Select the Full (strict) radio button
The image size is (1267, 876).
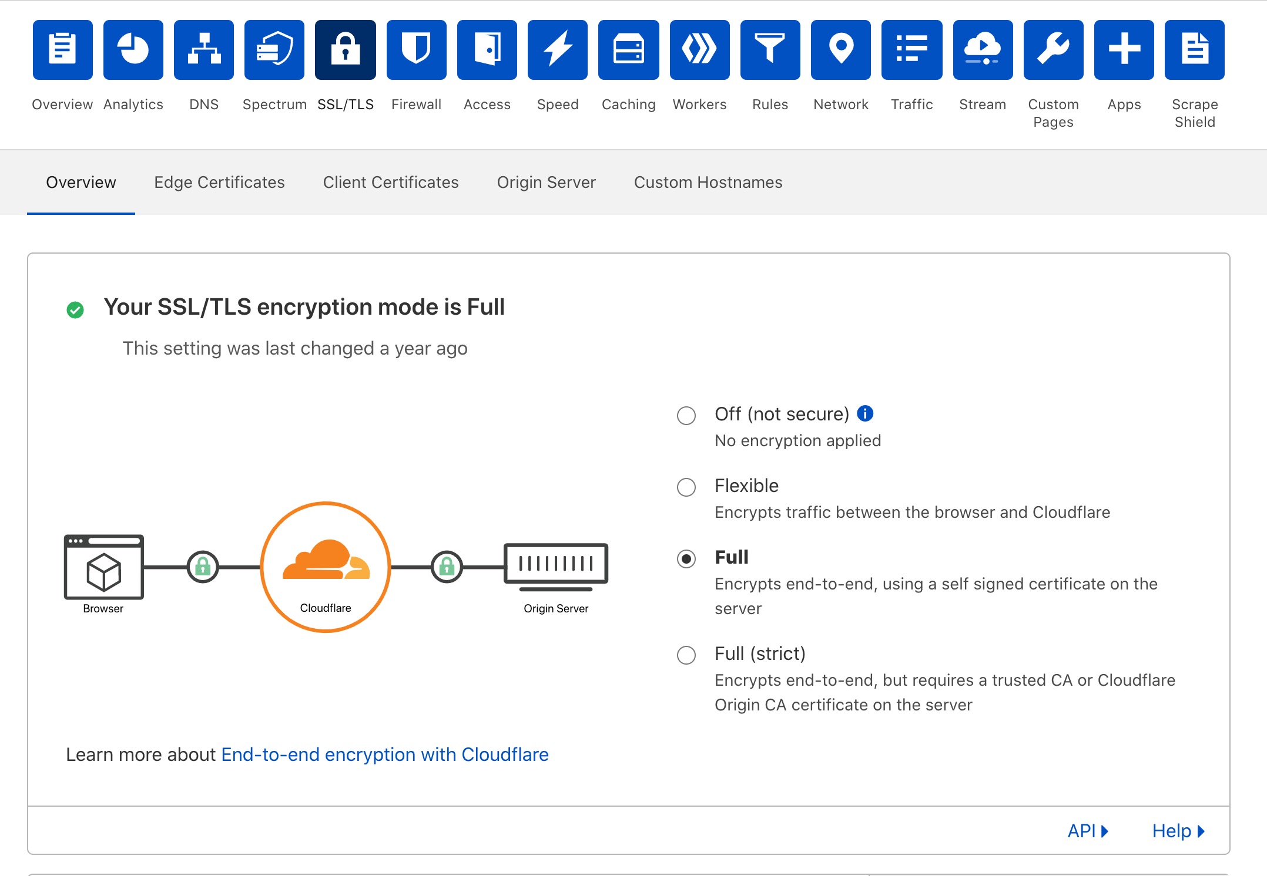pos(686,655)
